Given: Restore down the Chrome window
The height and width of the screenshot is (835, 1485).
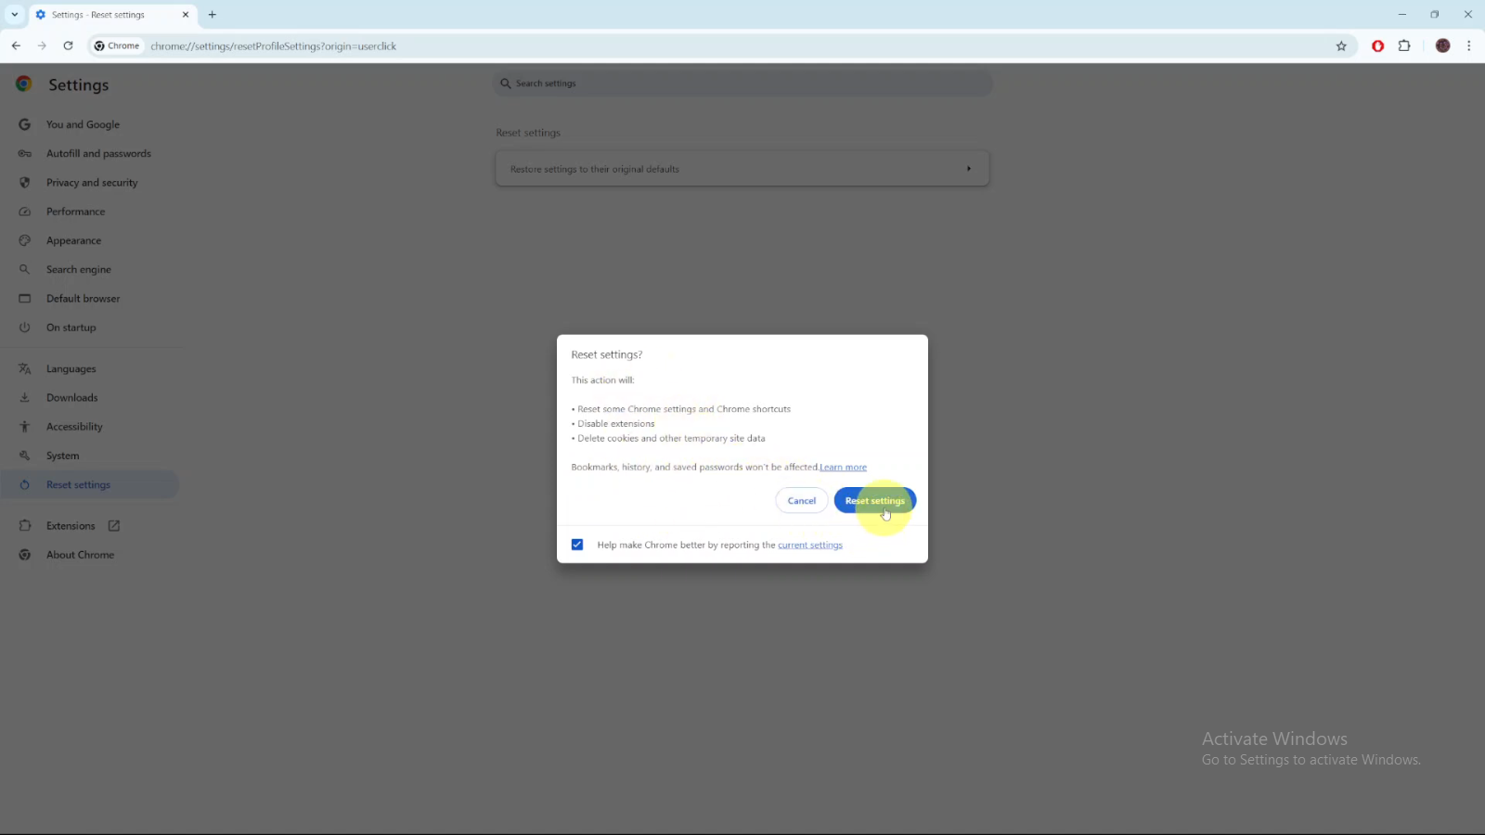Looking at the screenshot, I should pyautogui.click(x=1435, y=15).
